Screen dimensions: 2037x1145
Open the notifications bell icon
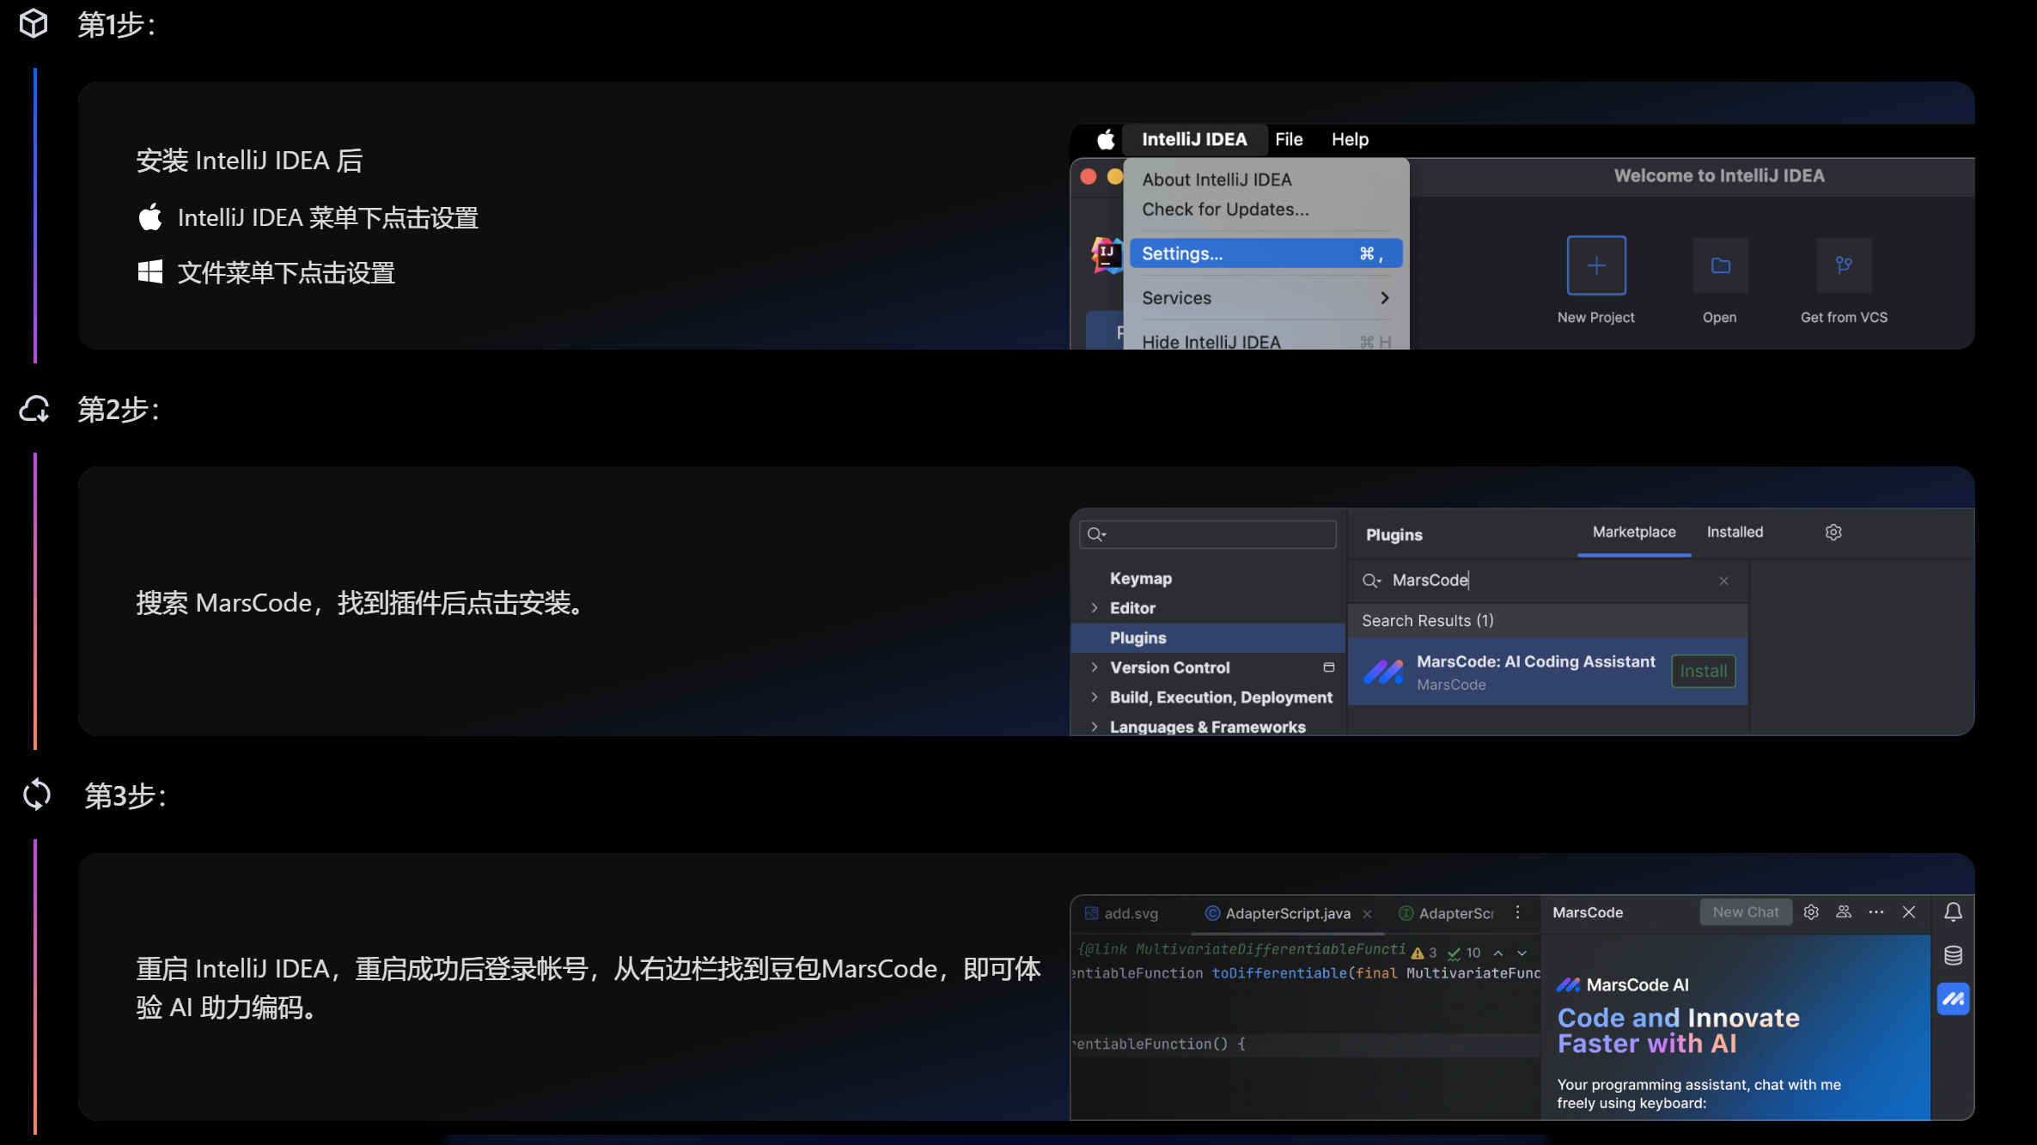[1953, 912]
